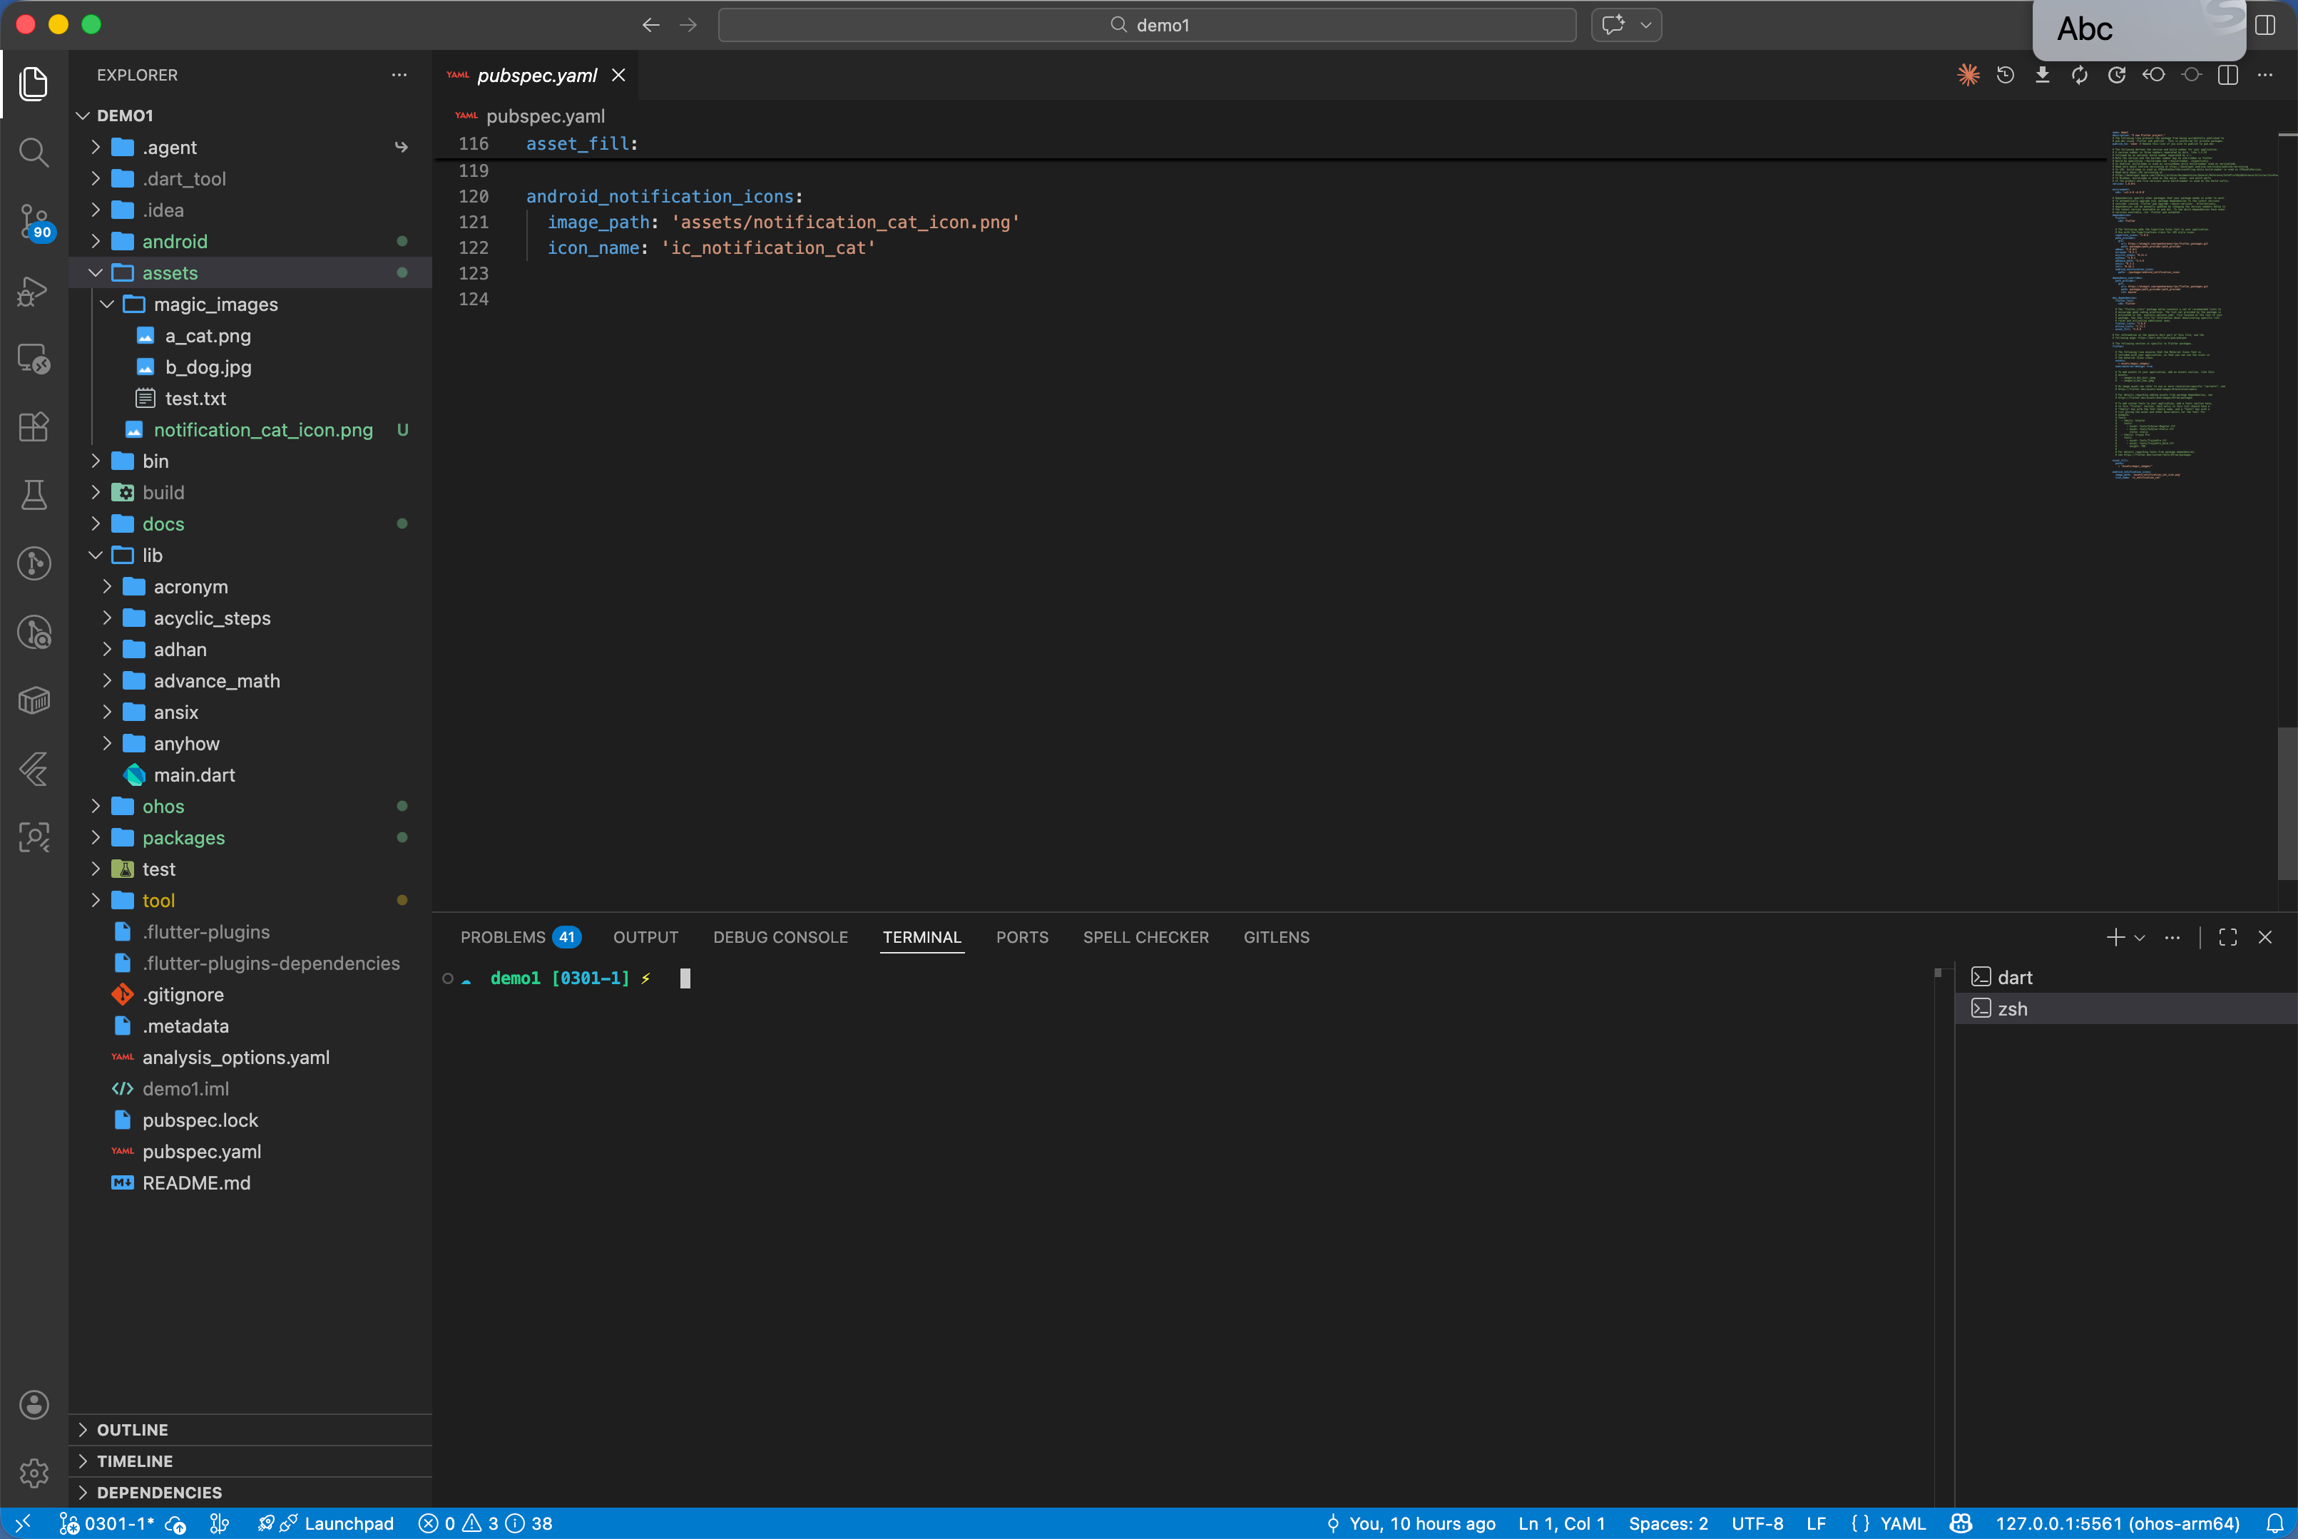The image size is (2298, 1539).
Task: Click the notifications bell in status bar
Action: tap(2274, 1523)
